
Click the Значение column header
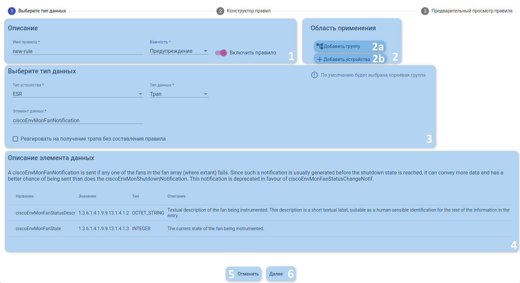tap(87, 196)
